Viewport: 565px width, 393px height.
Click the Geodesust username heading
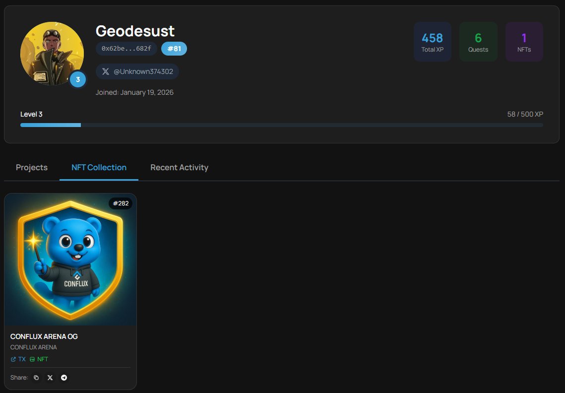tap(135, 31)
